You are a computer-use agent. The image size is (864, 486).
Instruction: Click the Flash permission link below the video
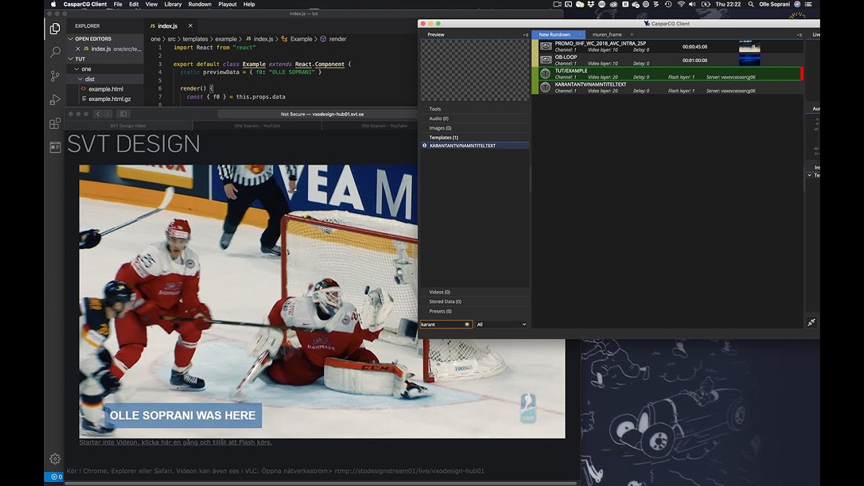click(x=175, y=442)
